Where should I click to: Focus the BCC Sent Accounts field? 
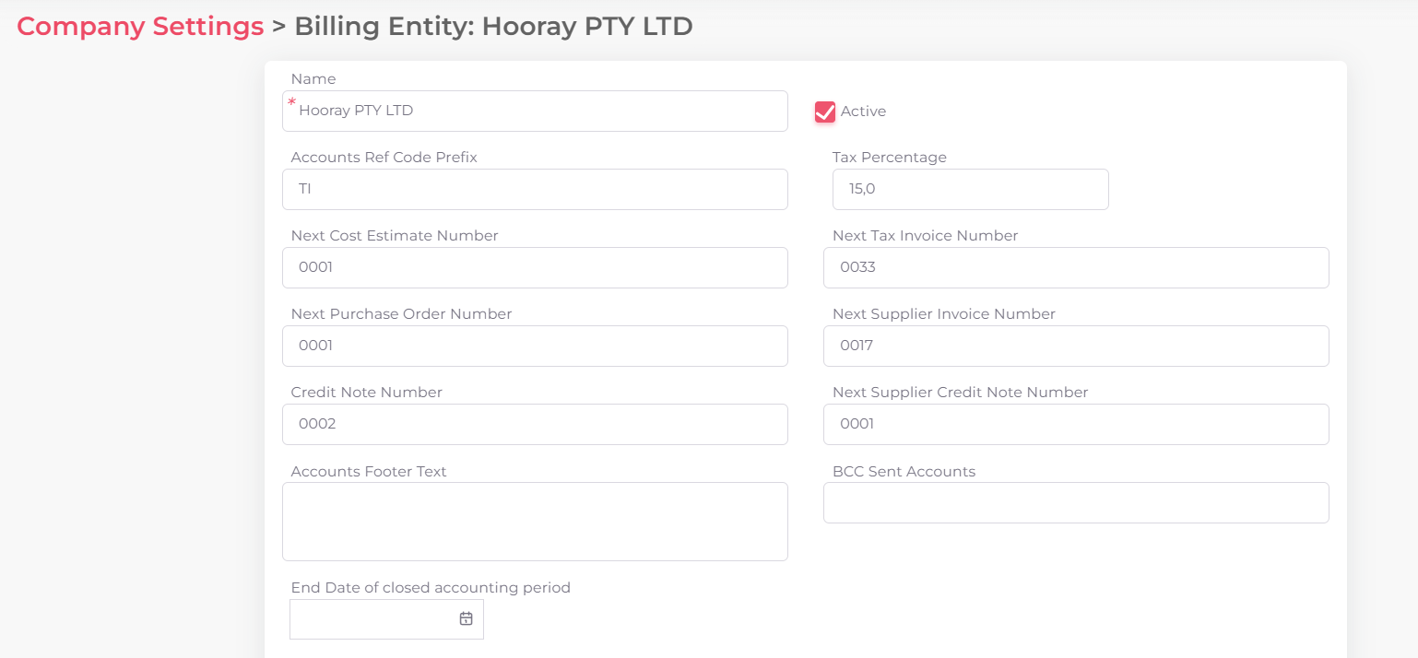[1075, 502]
